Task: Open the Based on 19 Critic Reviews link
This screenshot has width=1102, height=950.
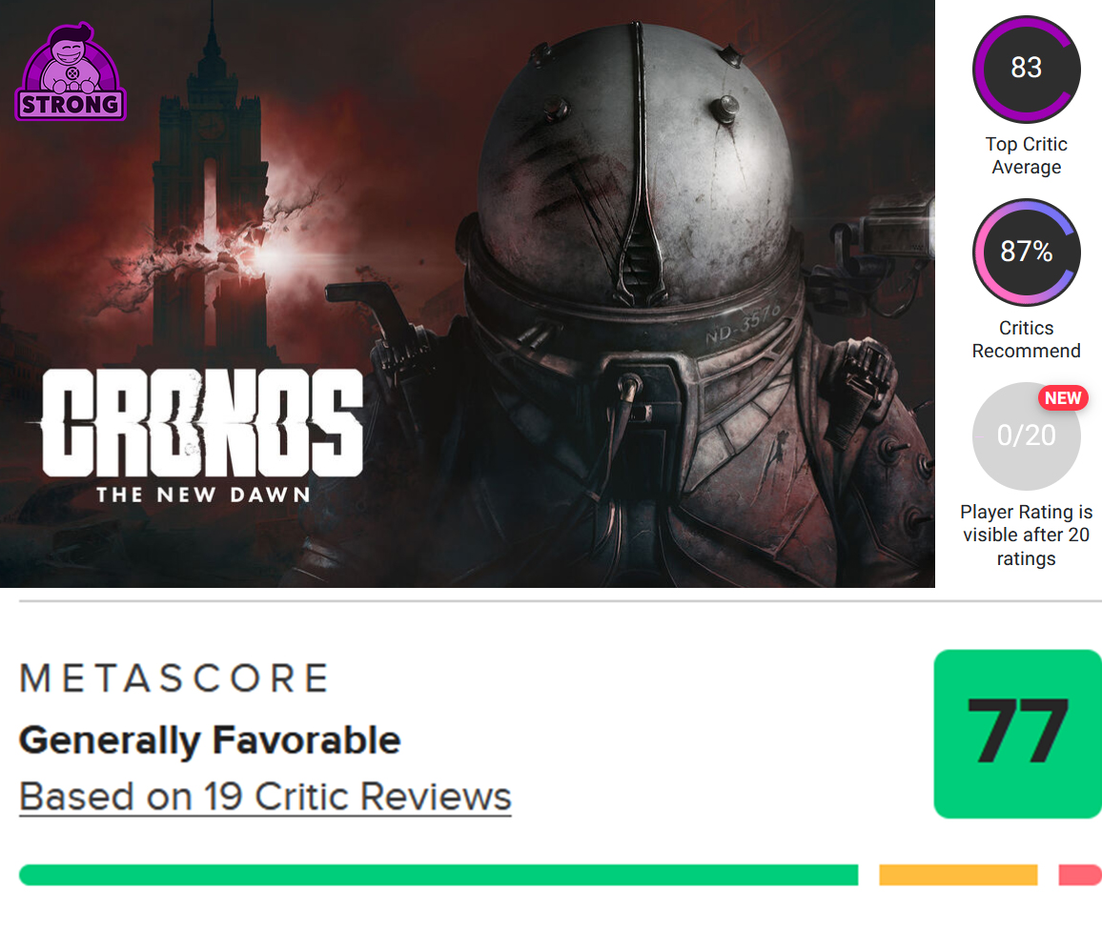Action: point(265,797)
